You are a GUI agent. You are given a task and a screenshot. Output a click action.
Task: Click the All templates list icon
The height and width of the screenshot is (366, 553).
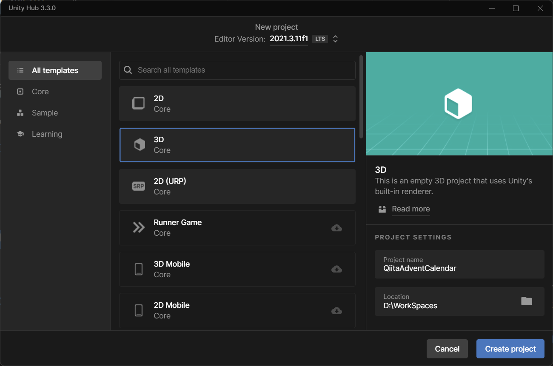[20, 70]
